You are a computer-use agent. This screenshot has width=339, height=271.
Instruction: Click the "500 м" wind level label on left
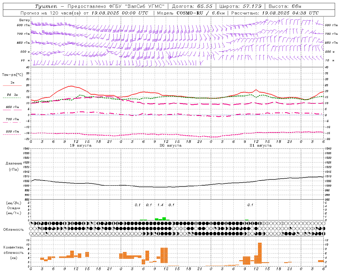coord(25,52)
